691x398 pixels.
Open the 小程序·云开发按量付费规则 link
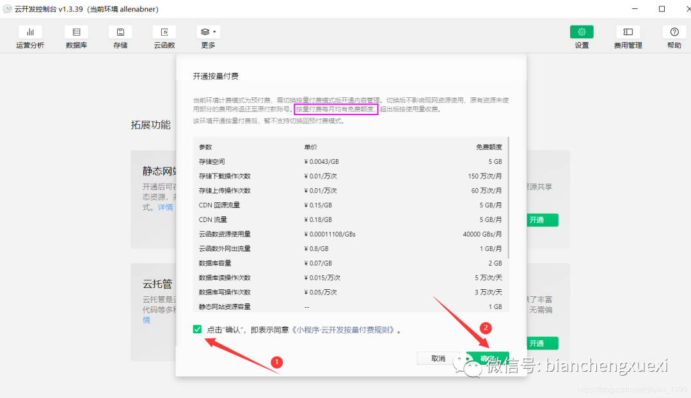click(342, 330)
